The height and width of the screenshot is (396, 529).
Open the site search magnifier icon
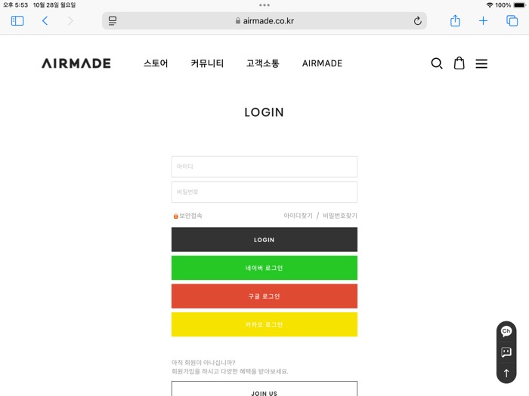tap(437, 63)
